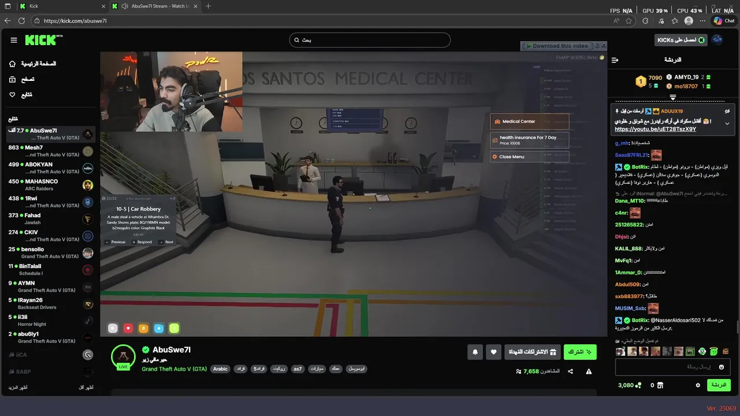The height and width of the screenshot is (416, 740).
Task: Click the site lock icon in the address bar
Action: [x=37, y=20]
